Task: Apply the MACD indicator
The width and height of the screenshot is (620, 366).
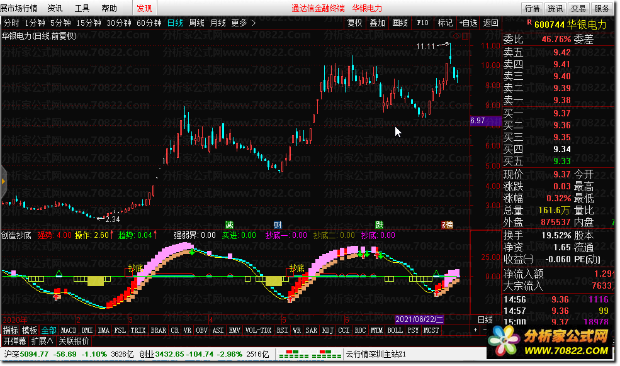Action: pyautogui.click(x=69, y=330)
